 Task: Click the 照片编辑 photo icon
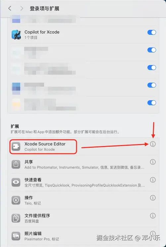tap(16, 236)
